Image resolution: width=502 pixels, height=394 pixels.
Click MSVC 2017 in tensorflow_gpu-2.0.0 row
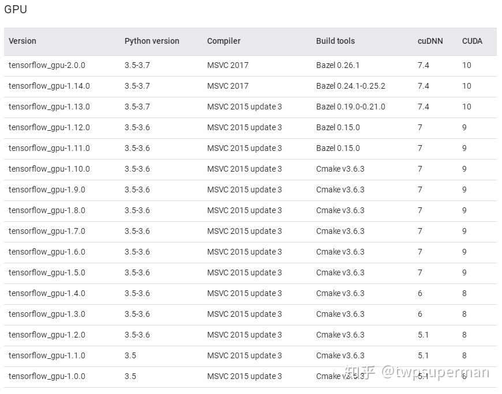227,65
